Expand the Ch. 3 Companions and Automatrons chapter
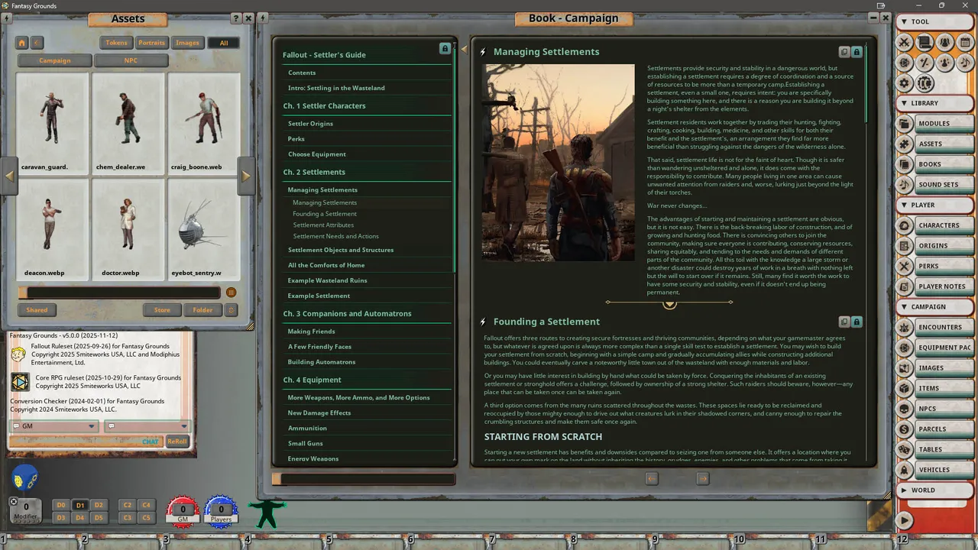The width and height of the screenshot is (978, 550). (x=347, y=313)
